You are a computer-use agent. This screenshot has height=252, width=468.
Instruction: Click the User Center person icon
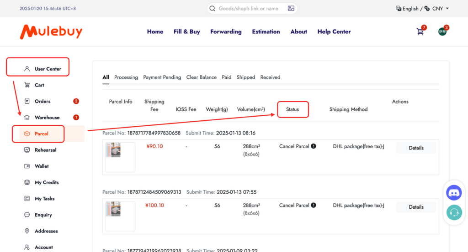[x=27, y=69]
